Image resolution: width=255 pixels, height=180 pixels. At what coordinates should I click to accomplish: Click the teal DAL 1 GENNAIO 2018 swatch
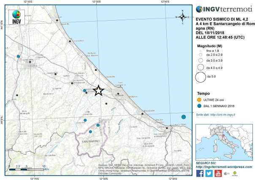[199, 106]
